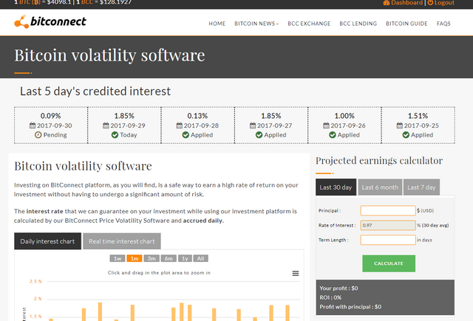473x321 pixels.
Task: Click the calendar icon beside 2017-09-30
Action: click(33, 125)
